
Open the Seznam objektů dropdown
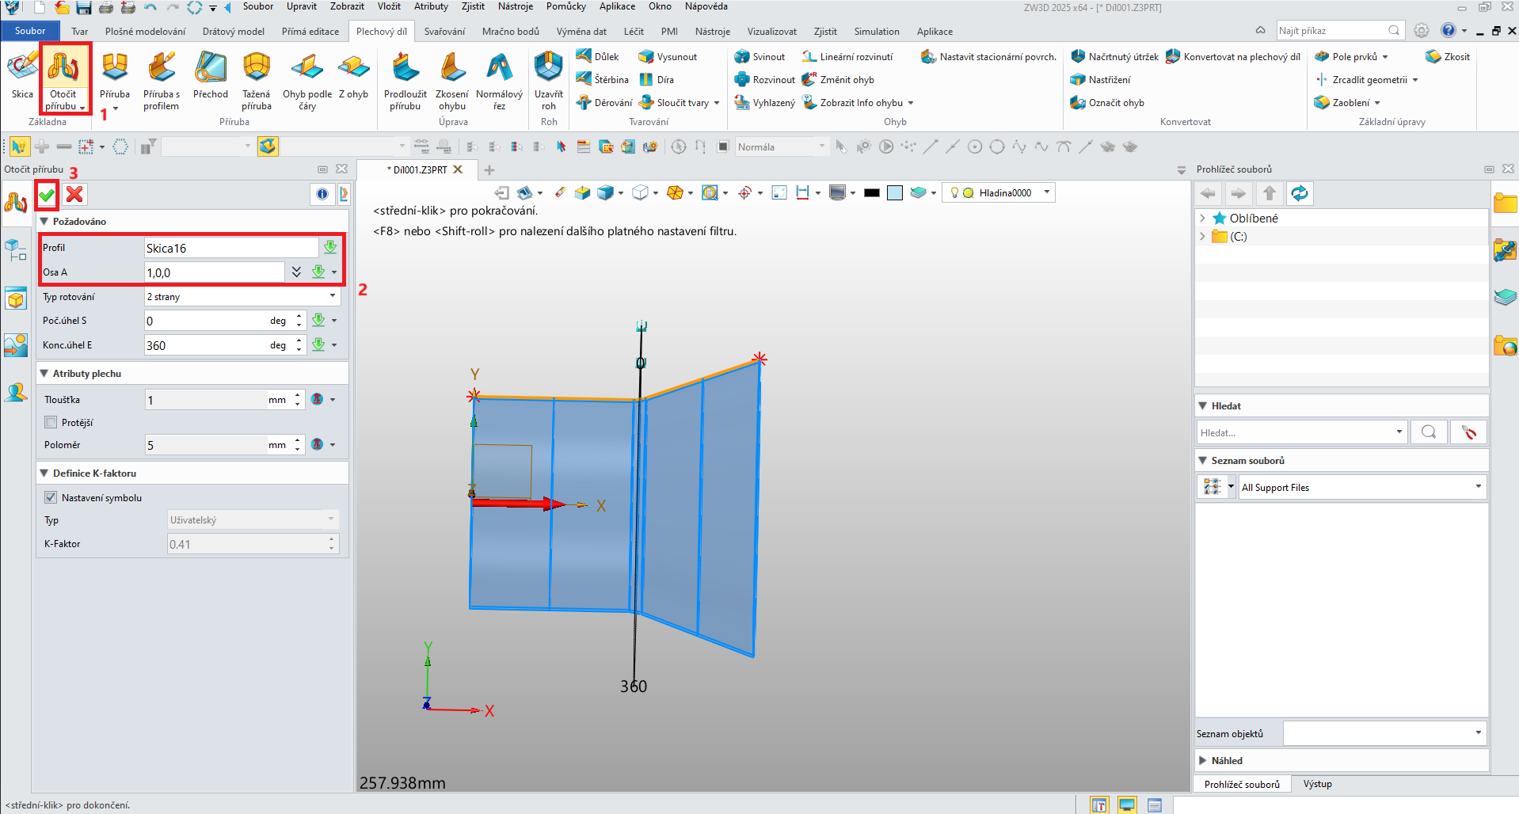tap(1384, 733)
